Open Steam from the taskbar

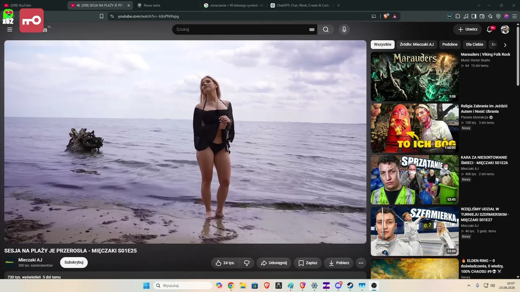(x=350, y=286)
